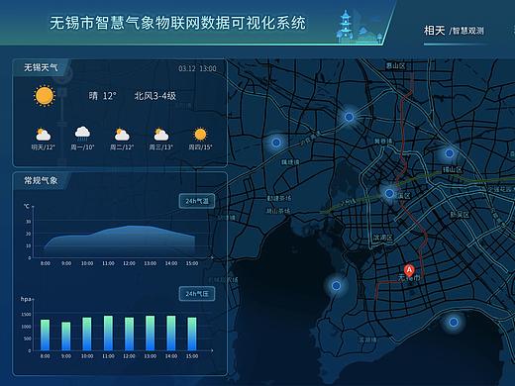The image size is (515, 386).
Task: Click the 12:00 pressure bar
Action: pyautogui.click(x=129, y=334)
